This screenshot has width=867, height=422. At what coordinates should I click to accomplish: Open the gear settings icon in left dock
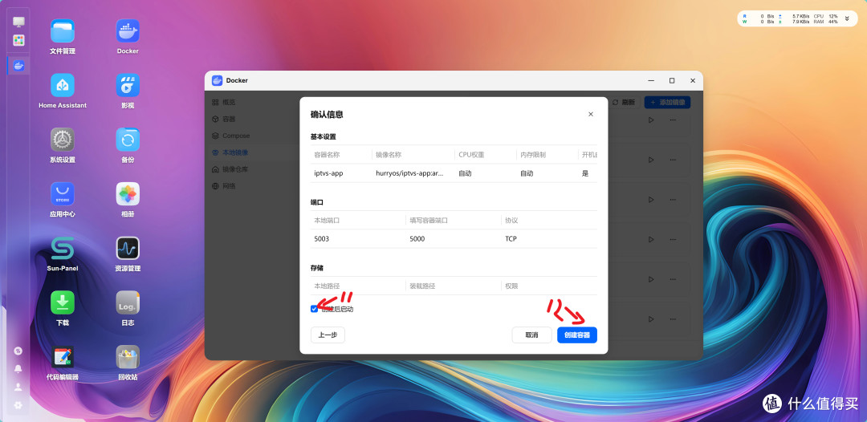(x=18, y=405)
